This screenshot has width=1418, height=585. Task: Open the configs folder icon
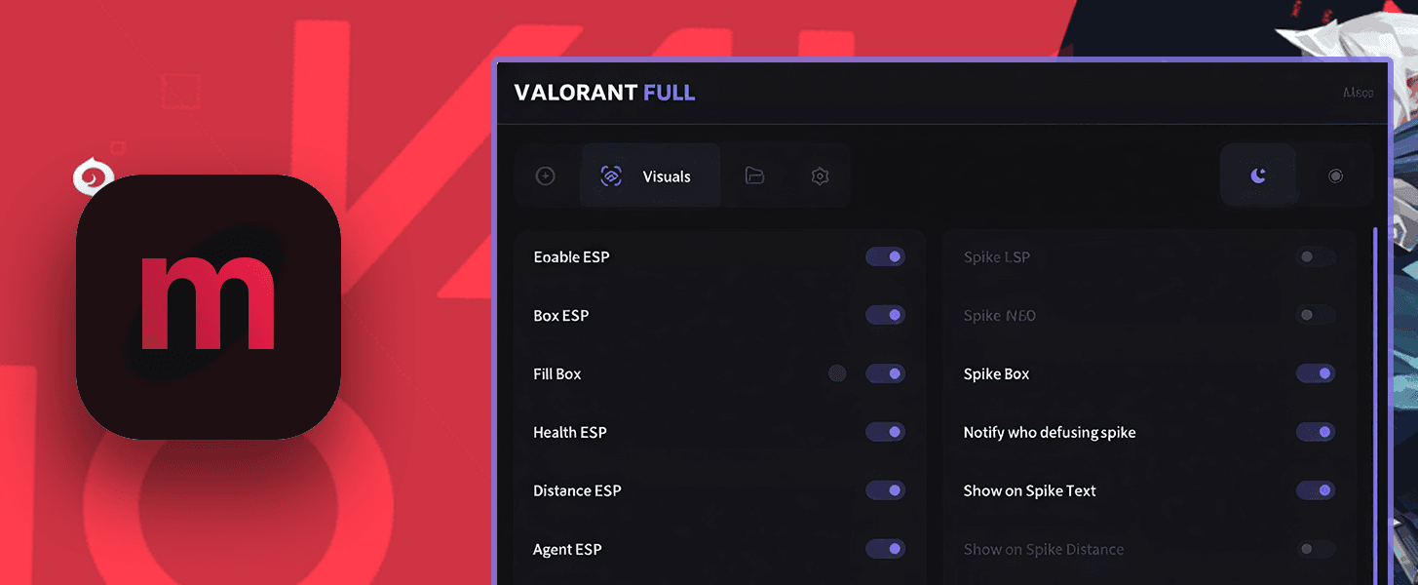[x=755, y=175]
